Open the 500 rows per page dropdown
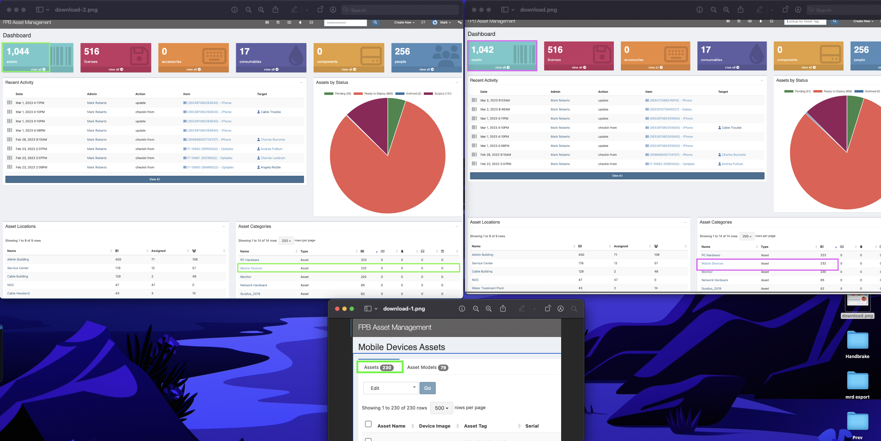Viewport: 881px width, 441px height. click(441, 408)
